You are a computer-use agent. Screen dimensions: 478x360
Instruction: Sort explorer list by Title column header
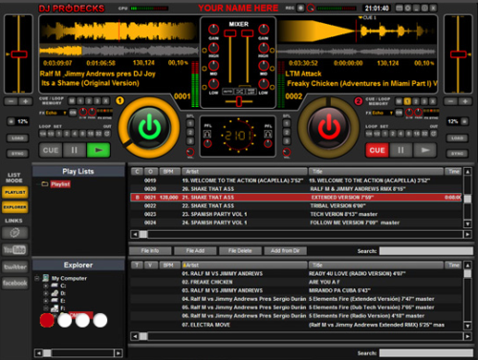pyautogui.click(x=376, y=265)
